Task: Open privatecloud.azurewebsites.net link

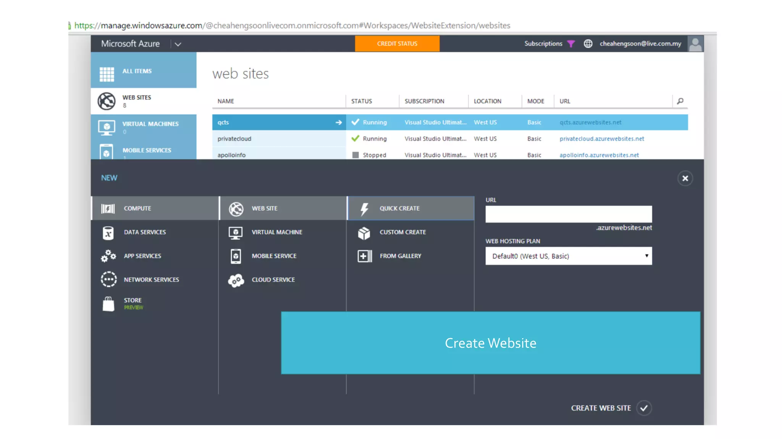Action: coord(602,139)
